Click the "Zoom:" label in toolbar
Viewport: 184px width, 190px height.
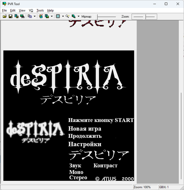point(125,17)
